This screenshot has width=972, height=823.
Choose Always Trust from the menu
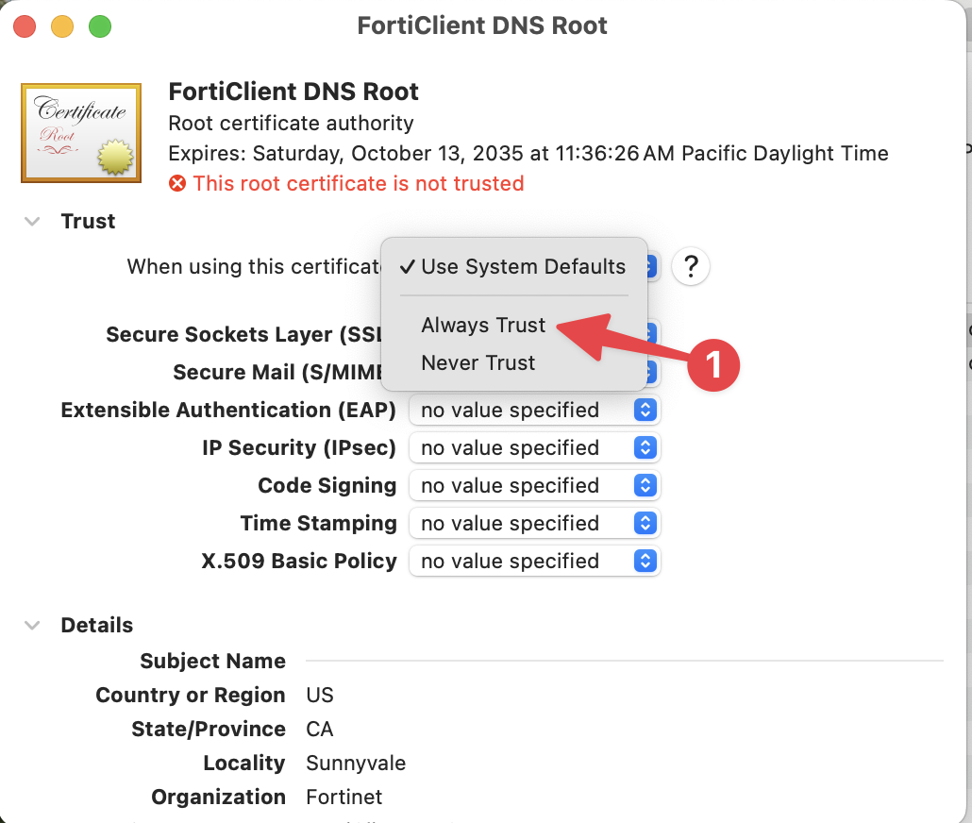click(483, 325)
